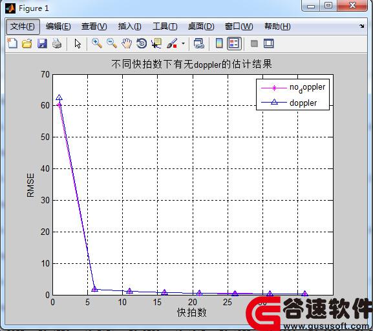Save the figure with the floppy disk icon
The height and width of the screenshot is (331, 373).
pyautogui.click(x=42, y=44)
